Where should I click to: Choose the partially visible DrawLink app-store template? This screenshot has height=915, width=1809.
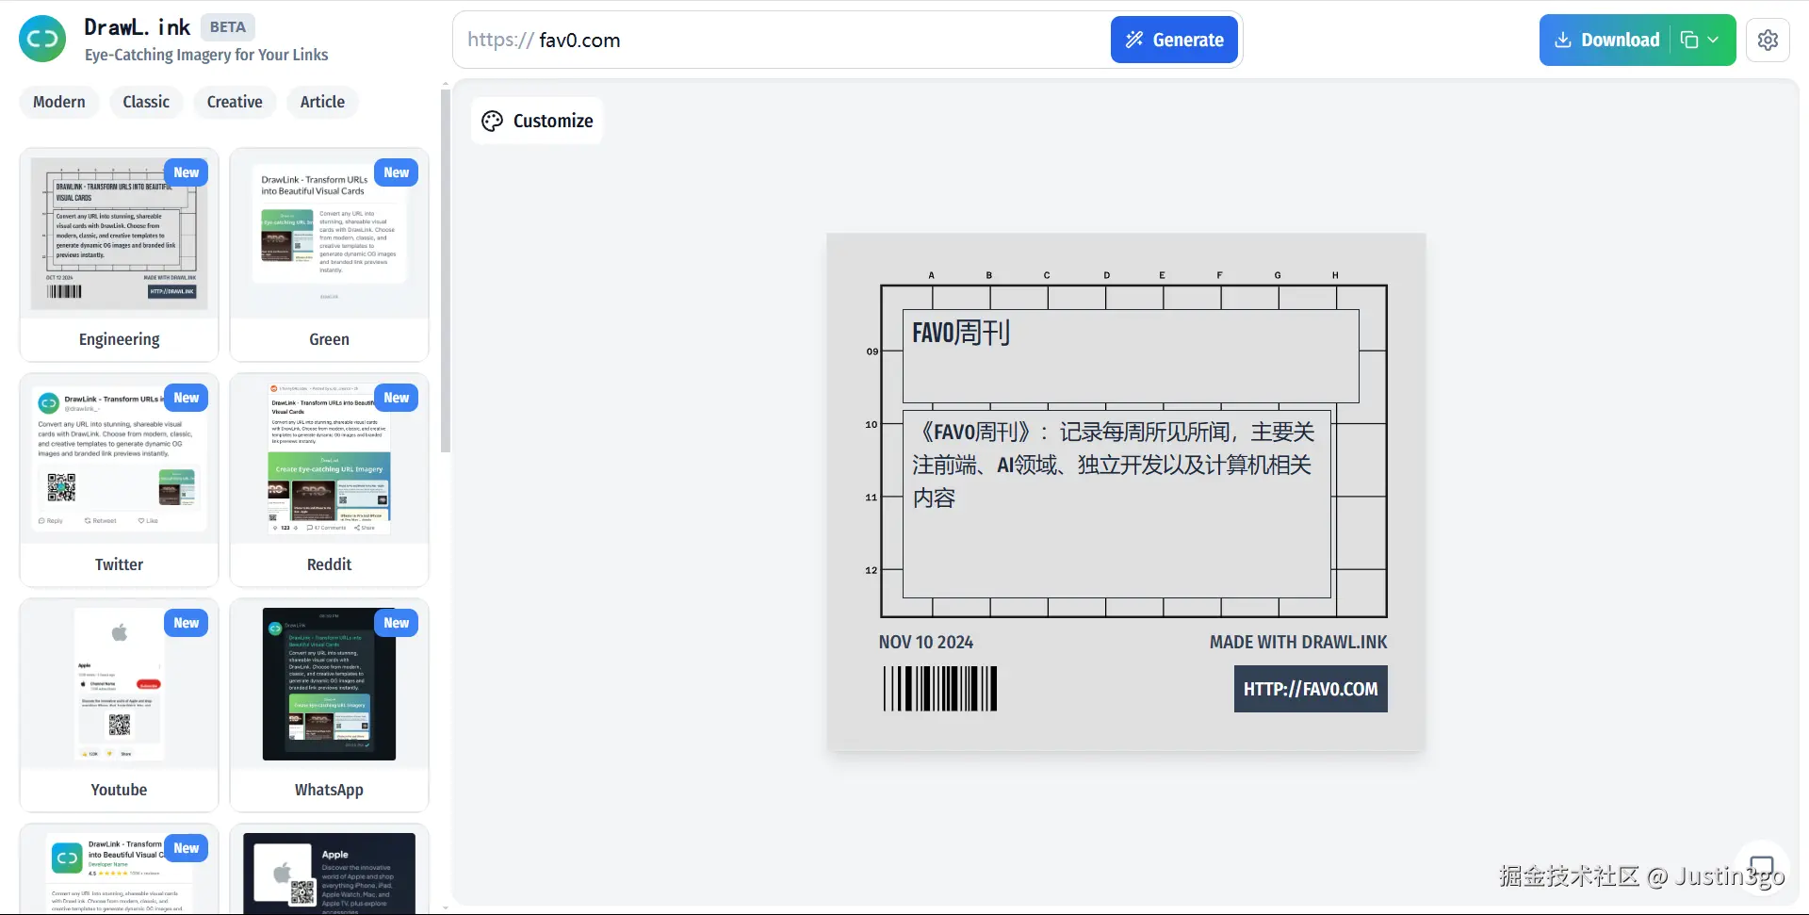pyautogui.click(x=119, y=870)
